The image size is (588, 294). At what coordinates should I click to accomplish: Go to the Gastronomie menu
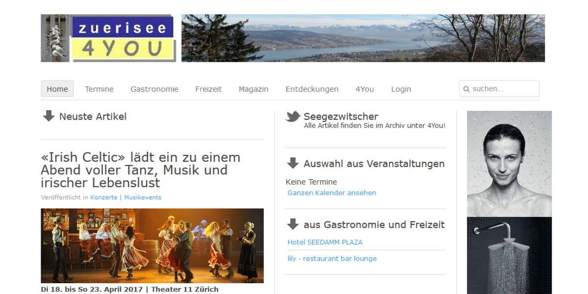coord(154,89)
